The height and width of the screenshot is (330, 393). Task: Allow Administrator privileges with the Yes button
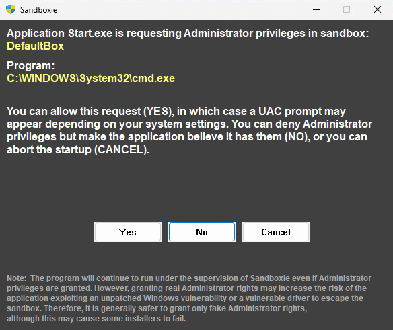click(x=128, y=232)
